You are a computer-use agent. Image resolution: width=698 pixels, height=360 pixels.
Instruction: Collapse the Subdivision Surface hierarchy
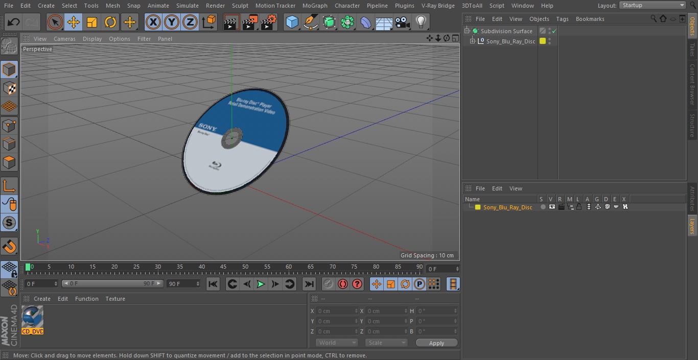point(467,31)
